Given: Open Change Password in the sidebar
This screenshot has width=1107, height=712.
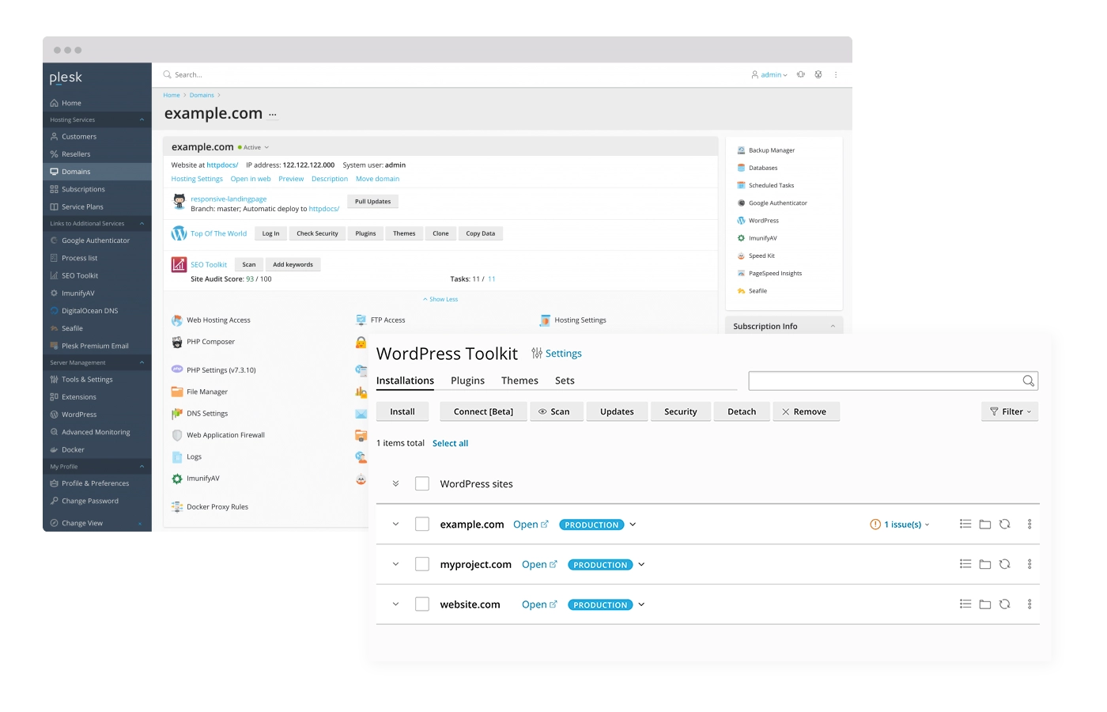Looking at the screenshot, I should click(90, 501).
